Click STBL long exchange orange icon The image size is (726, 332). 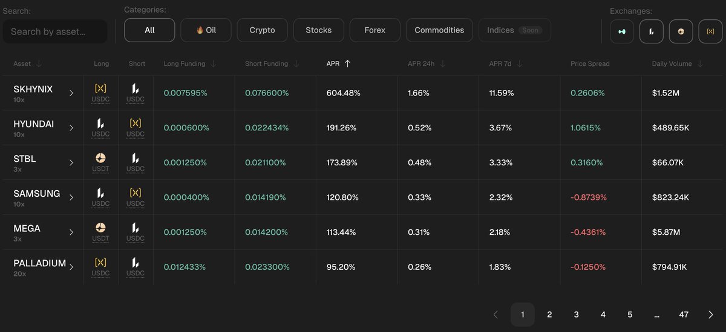(100, 158)
